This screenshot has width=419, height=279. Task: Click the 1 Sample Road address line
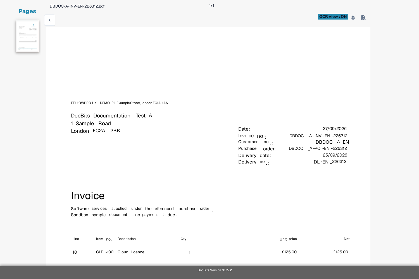(91, 124)
